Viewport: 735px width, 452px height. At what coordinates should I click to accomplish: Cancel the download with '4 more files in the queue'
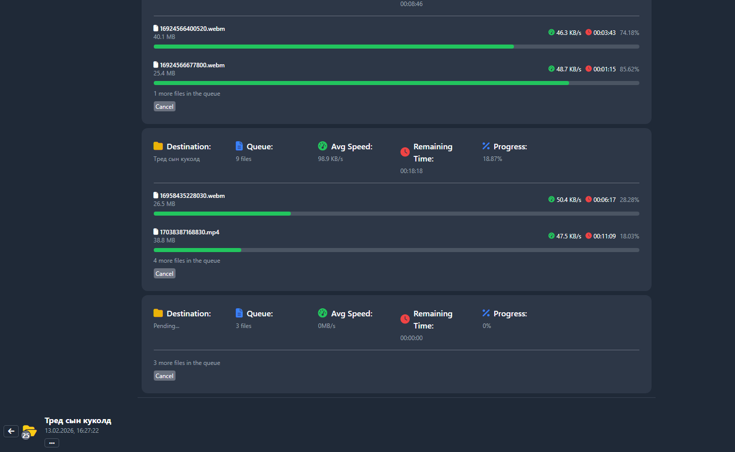pos(164,274)
